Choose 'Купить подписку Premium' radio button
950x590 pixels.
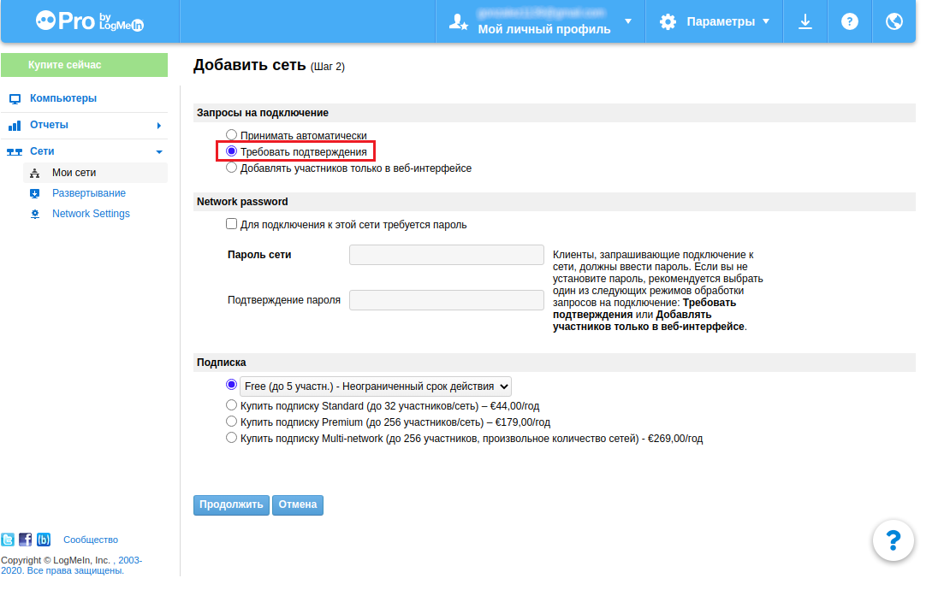click(x=231, y=422)
